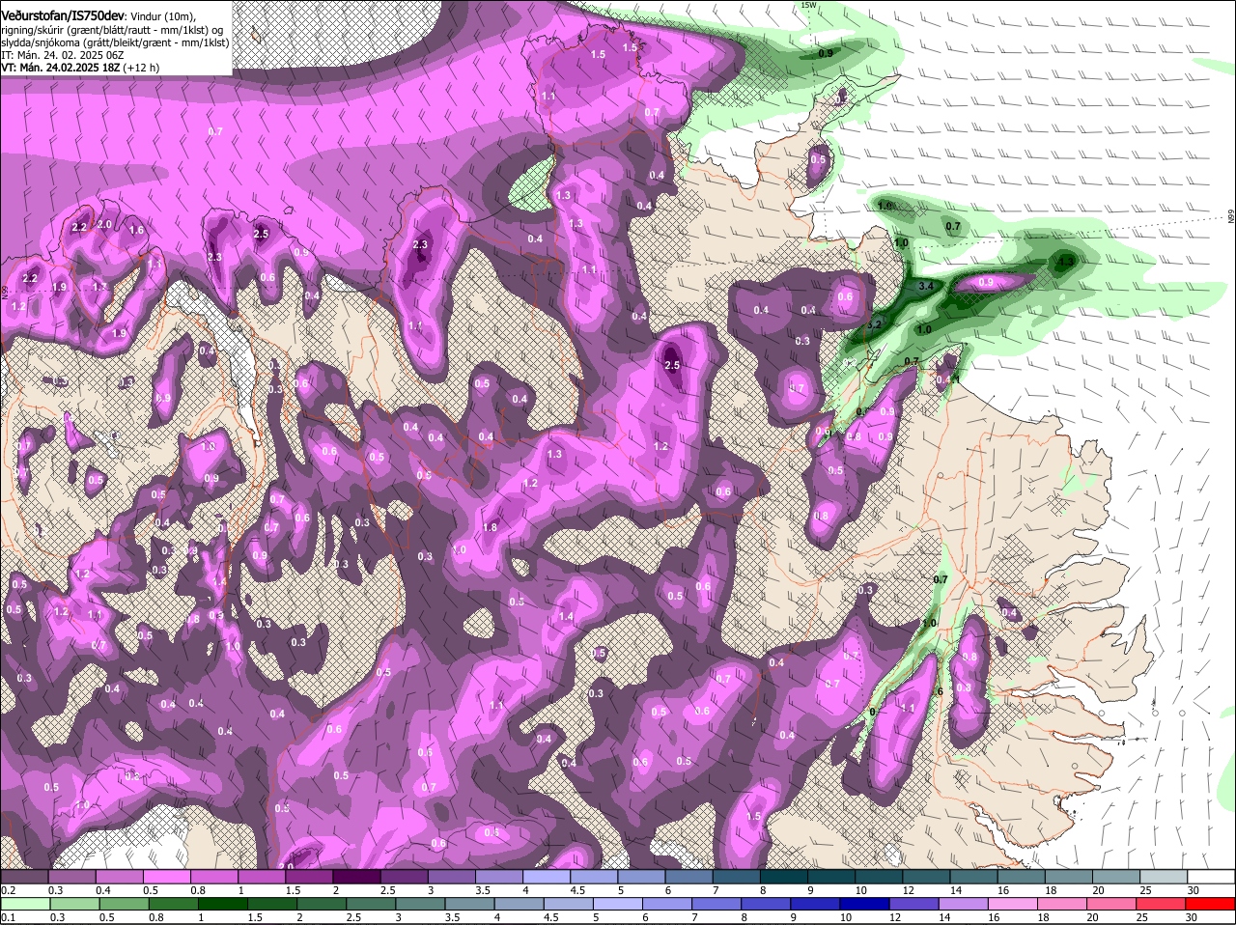Click the top legend swatch between 14 and 16
The image size is (1236, 925).
[x=974, y=877]
